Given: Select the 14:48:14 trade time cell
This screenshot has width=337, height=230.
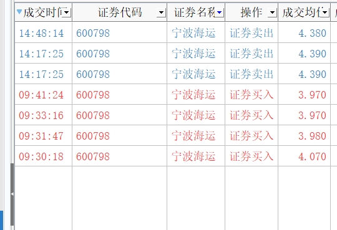Looking at the screenshot, I should [x=44, y=33].
